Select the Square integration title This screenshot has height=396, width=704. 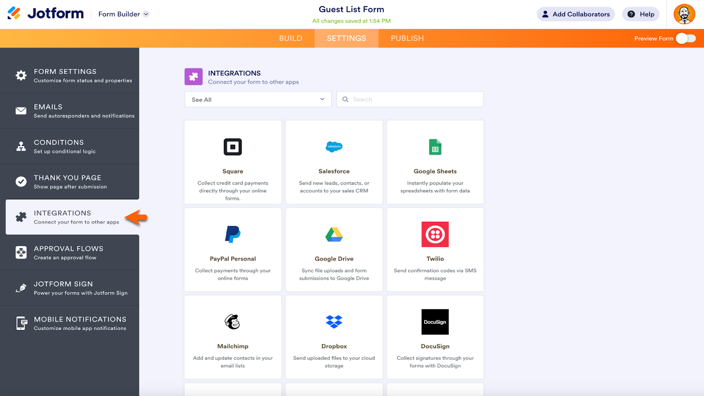coord(233,171)
